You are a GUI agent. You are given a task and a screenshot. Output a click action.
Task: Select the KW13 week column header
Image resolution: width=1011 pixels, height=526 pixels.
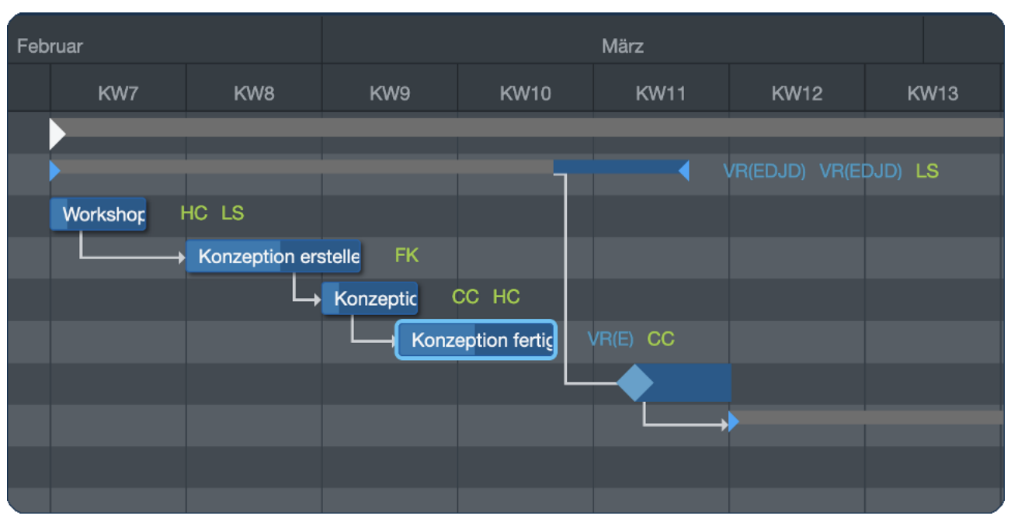tap(932, 94)
